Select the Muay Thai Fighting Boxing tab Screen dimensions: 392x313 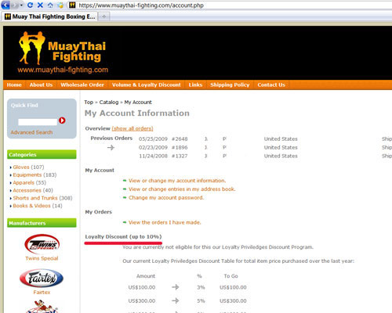tap(49, 16)
